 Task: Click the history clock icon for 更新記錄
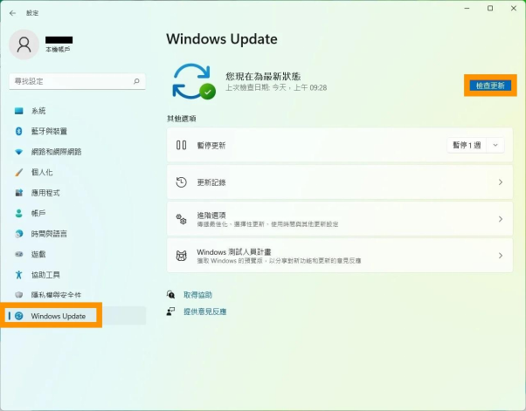point(181,182)
